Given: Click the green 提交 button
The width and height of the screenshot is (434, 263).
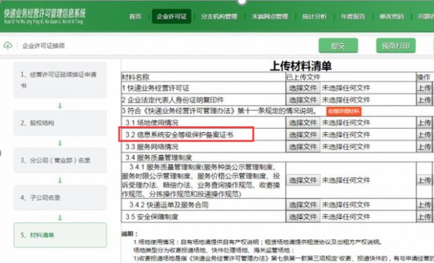Looking at the screenshot, I should [x=339, y=45].
